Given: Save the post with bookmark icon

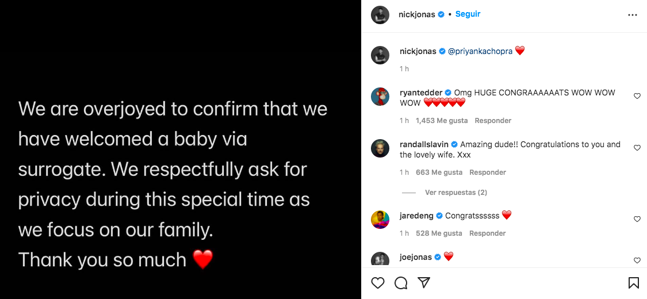Looking at the screenshot, I should click(x=633, y=283).
